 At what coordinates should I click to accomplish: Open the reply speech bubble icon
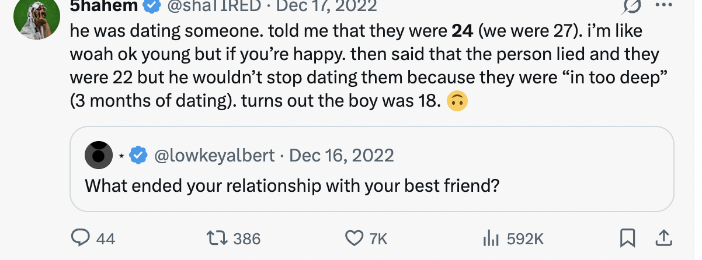(79, 238)
